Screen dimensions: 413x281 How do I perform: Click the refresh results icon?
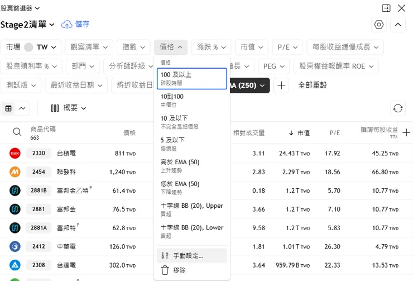coord(398,108)
